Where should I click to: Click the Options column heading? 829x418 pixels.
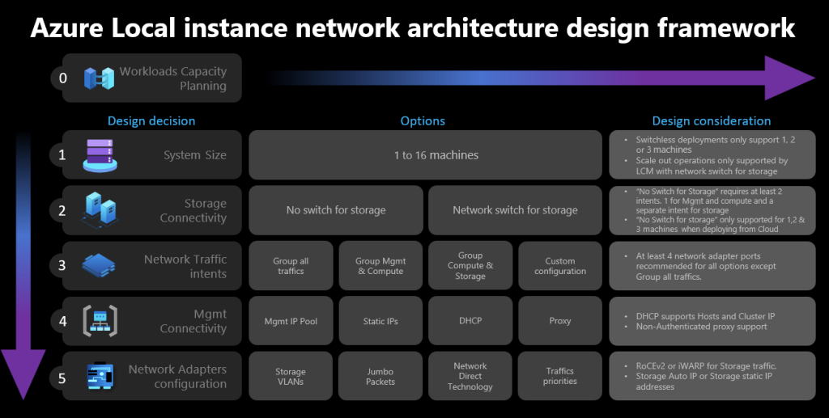pos(423,120)
